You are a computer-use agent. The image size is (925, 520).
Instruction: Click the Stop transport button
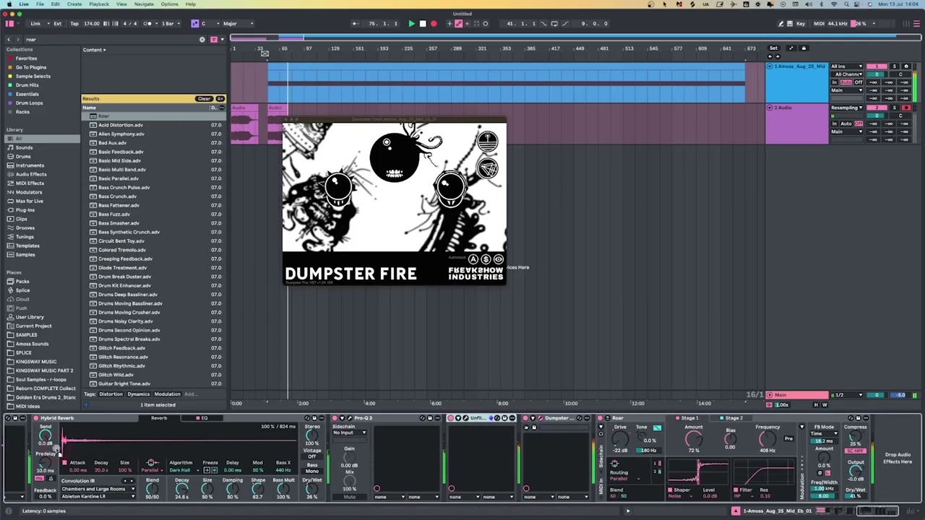pyautogui.click(x=423, y=24)
